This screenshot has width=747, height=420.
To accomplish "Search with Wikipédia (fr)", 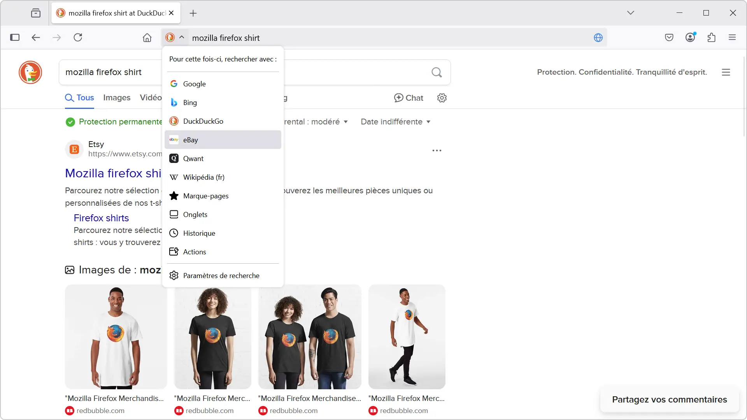I will tap(223, 177).
